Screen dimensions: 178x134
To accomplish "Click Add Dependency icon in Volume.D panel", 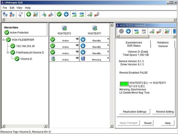I will click(x=152, y=31).
